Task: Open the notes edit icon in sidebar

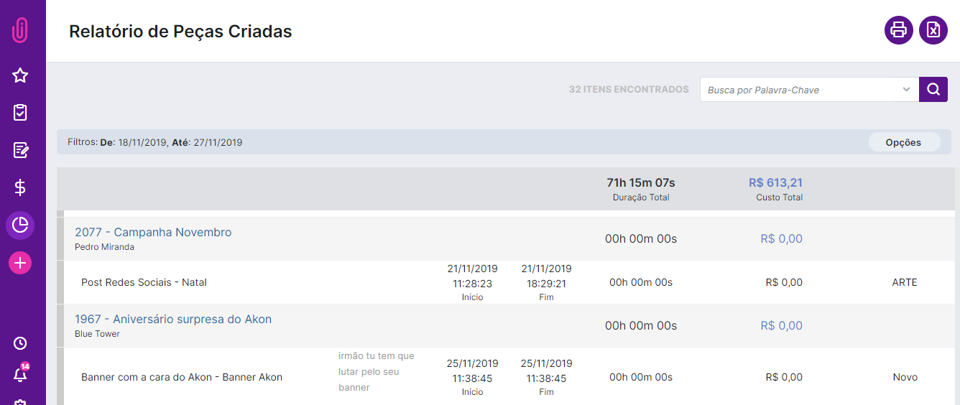Action: (20, 150)
